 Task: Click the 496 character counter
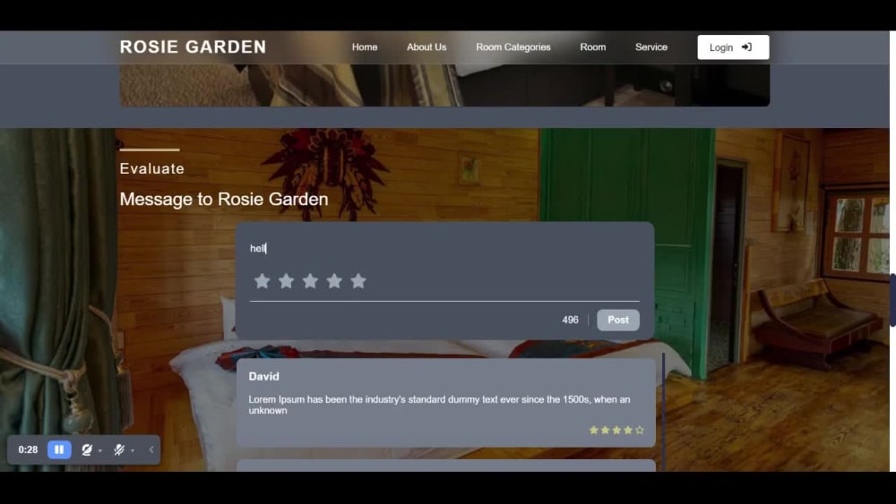click(570, 320)
